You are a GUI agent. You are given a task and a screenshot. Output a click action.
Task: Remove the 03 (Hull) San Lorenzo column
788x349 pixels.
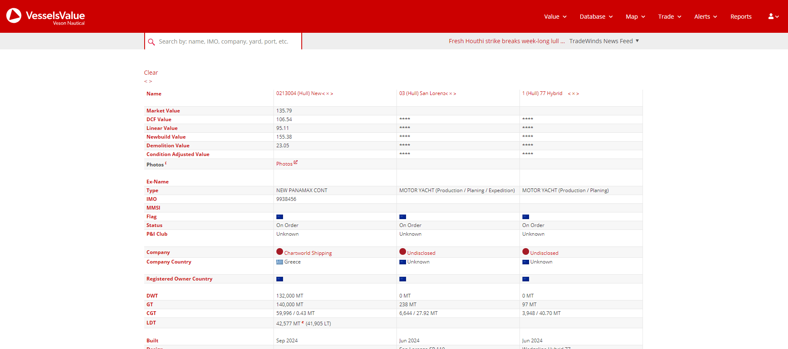(x=451, y=94)
